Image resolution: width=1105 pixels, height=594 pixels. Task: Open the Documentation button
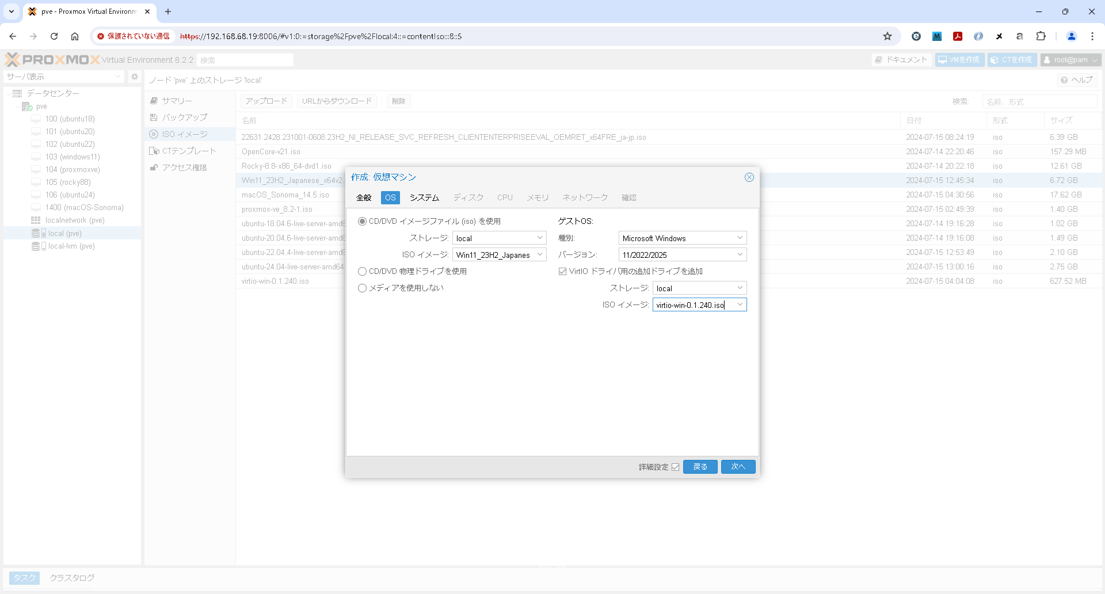pos(901,60)
